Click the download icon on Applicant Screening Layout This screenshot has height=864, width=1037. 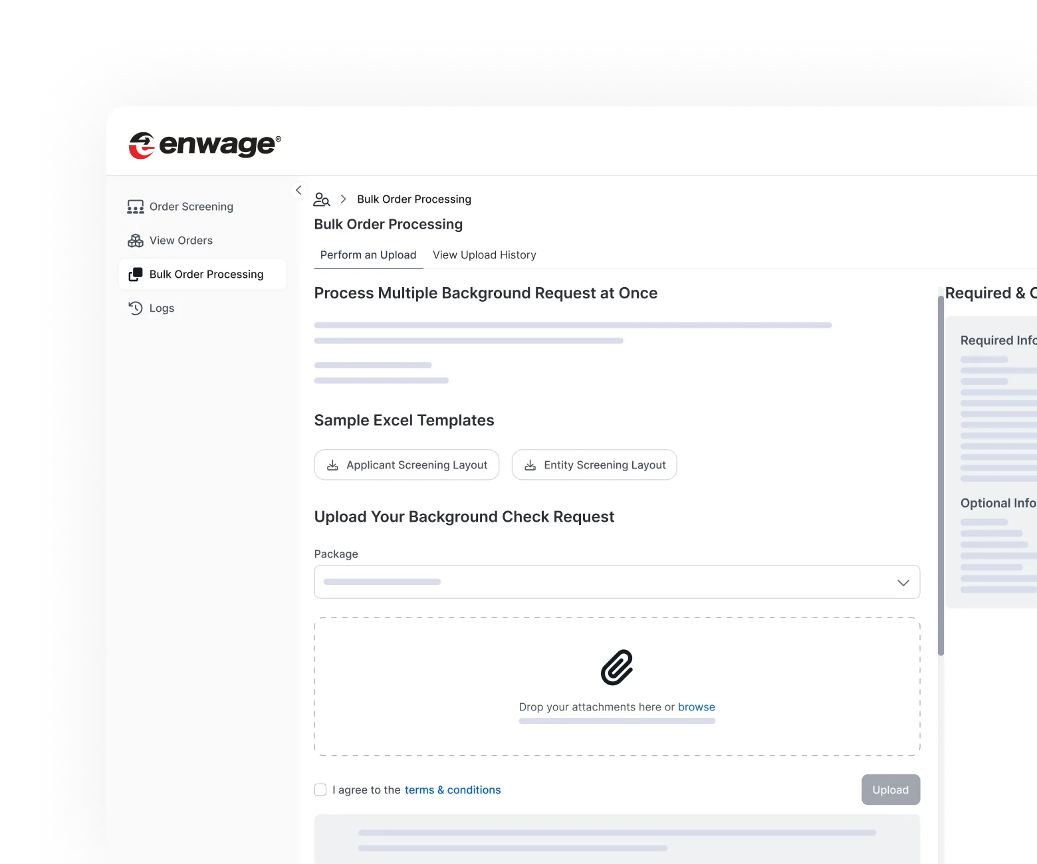click(x=332, y=465)
